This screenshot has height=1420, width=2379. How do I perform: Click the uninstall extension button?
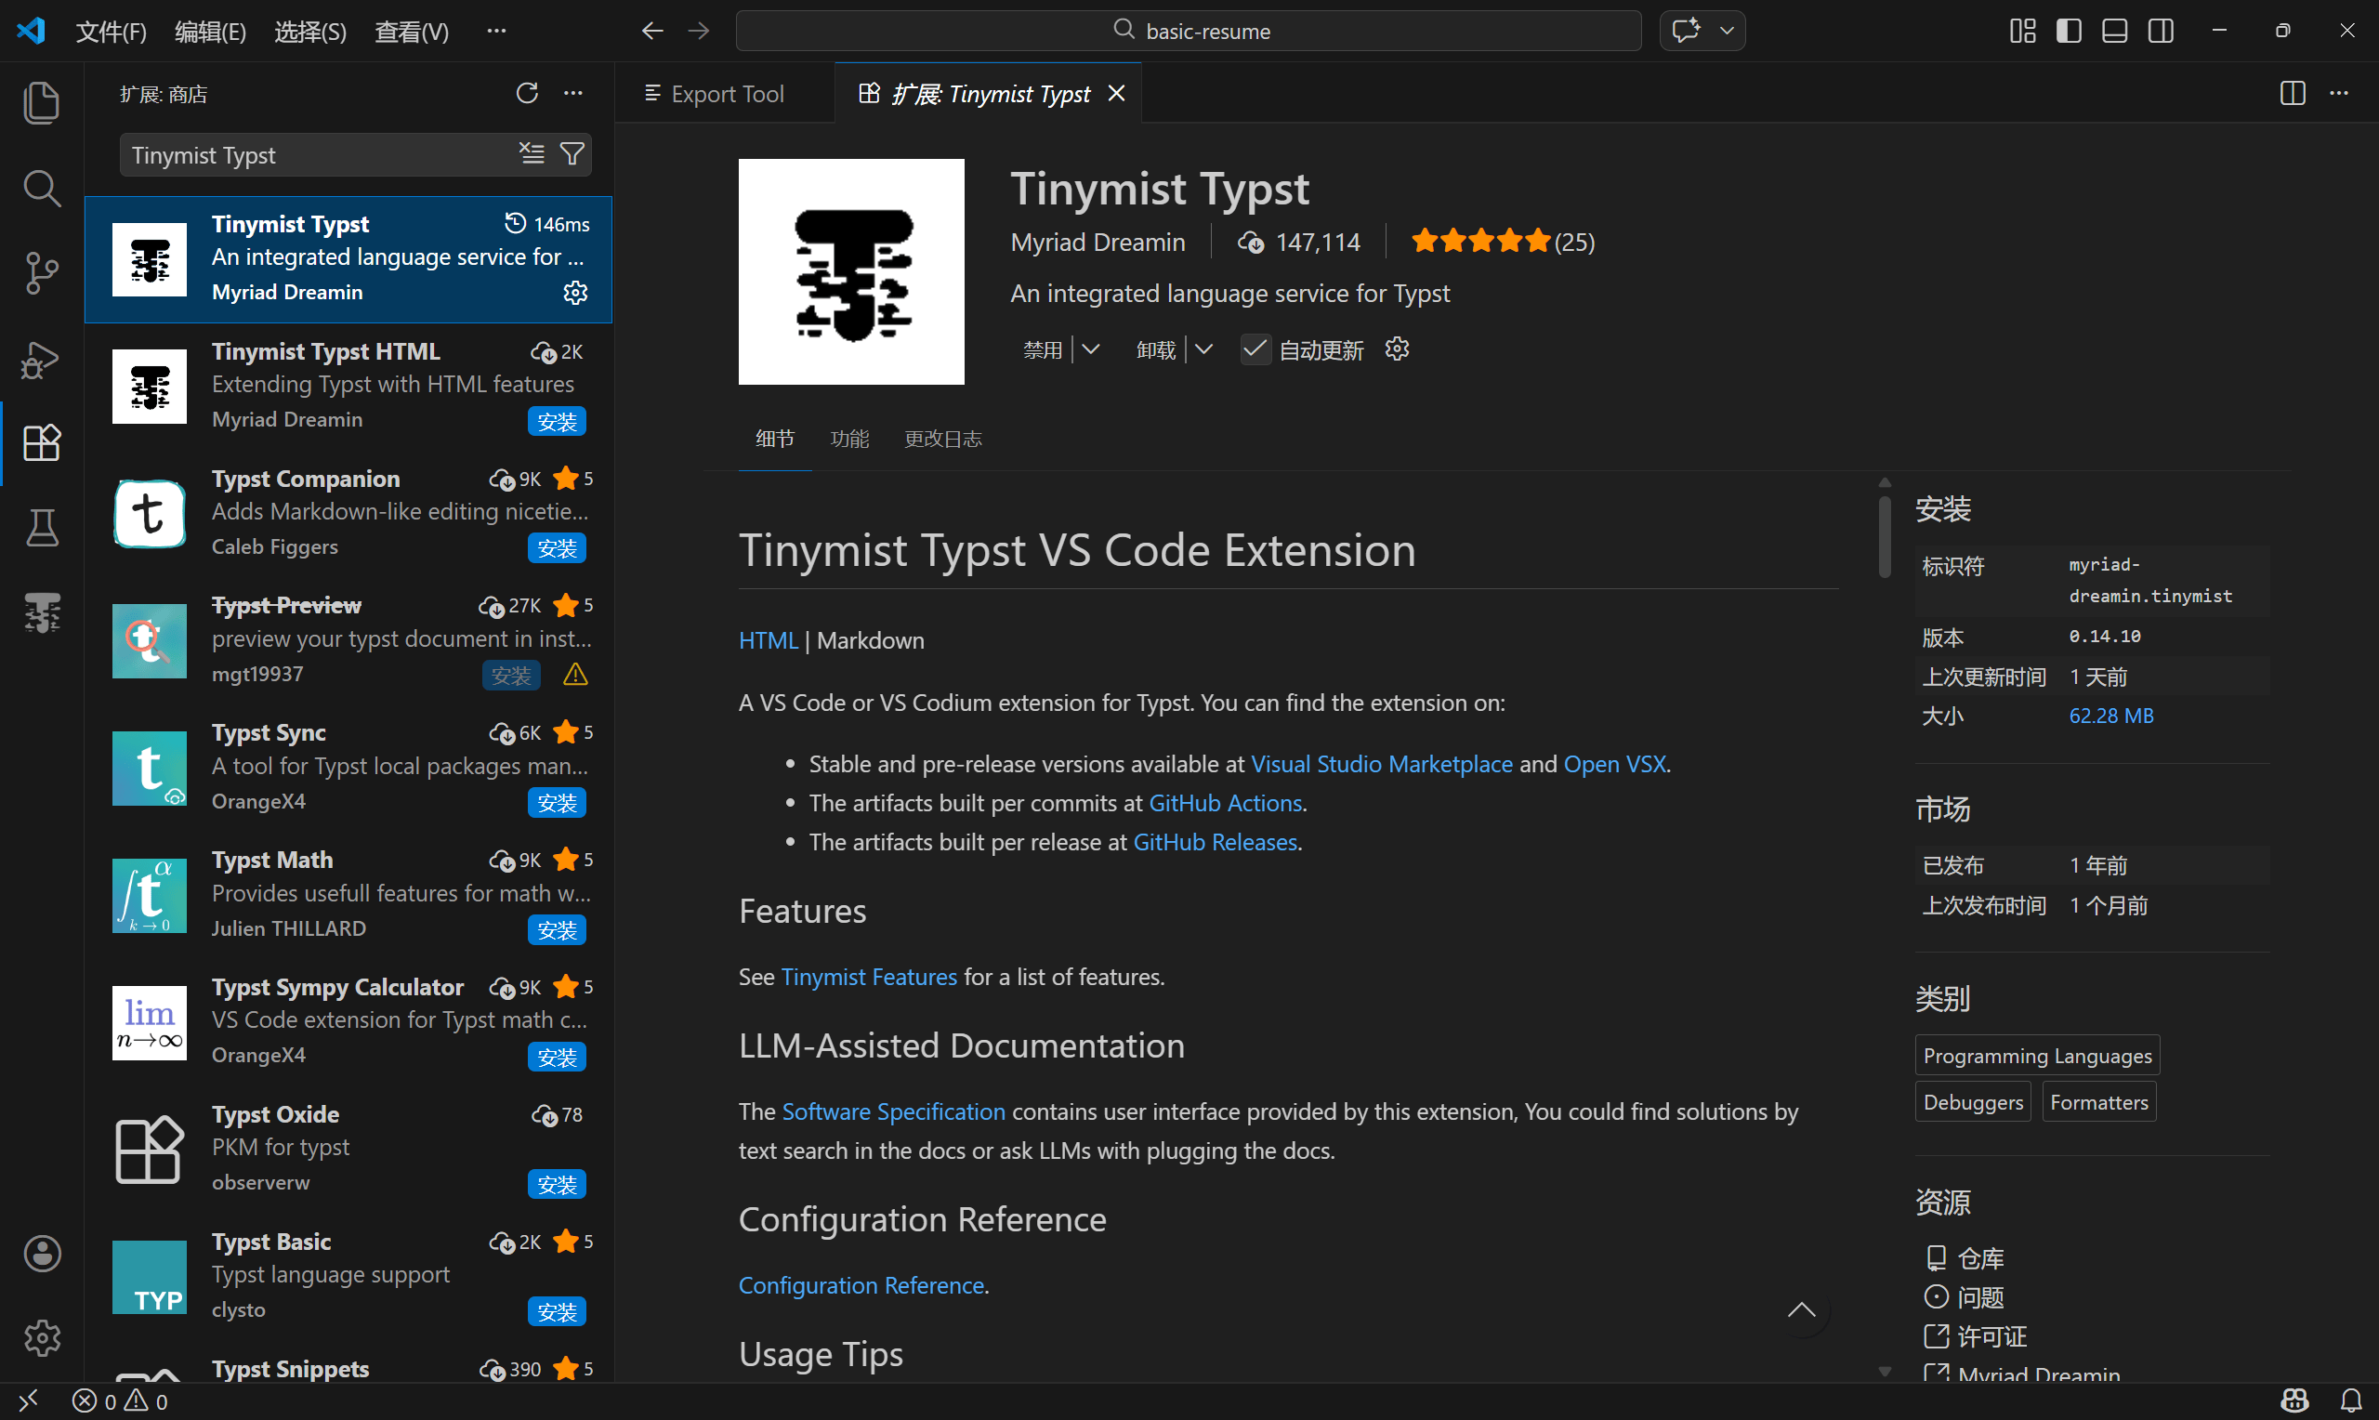coord(1154,349)
